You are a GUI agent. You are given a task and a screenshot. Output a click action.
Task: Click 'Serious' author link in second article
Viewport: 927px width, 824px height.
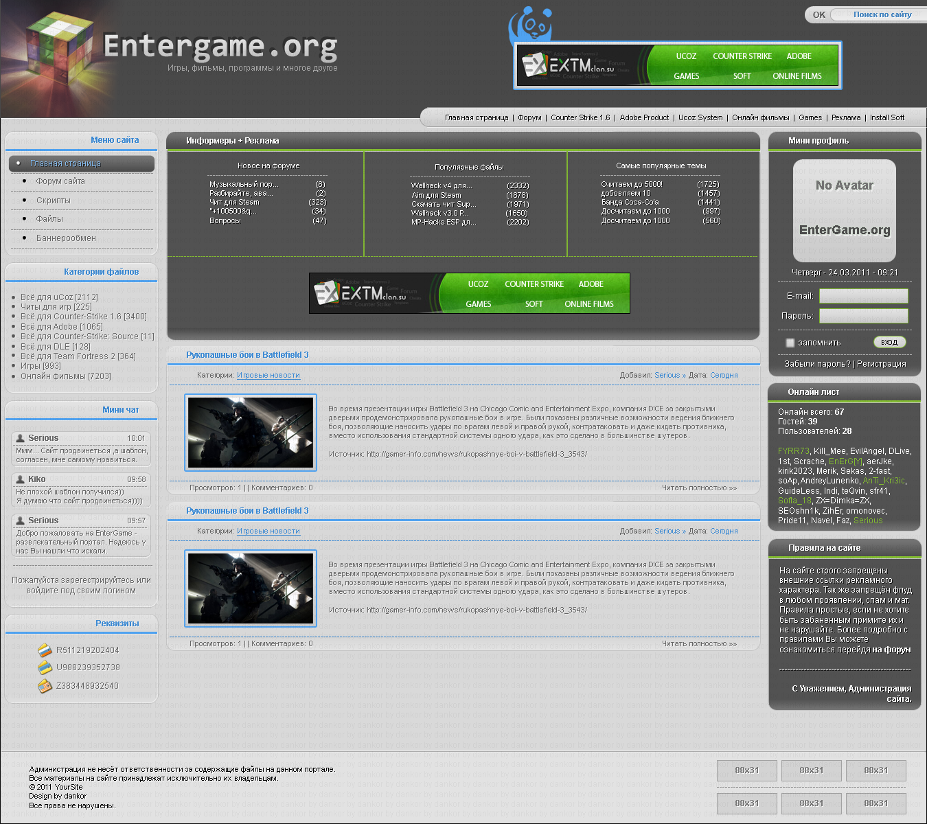click(667, 531)
